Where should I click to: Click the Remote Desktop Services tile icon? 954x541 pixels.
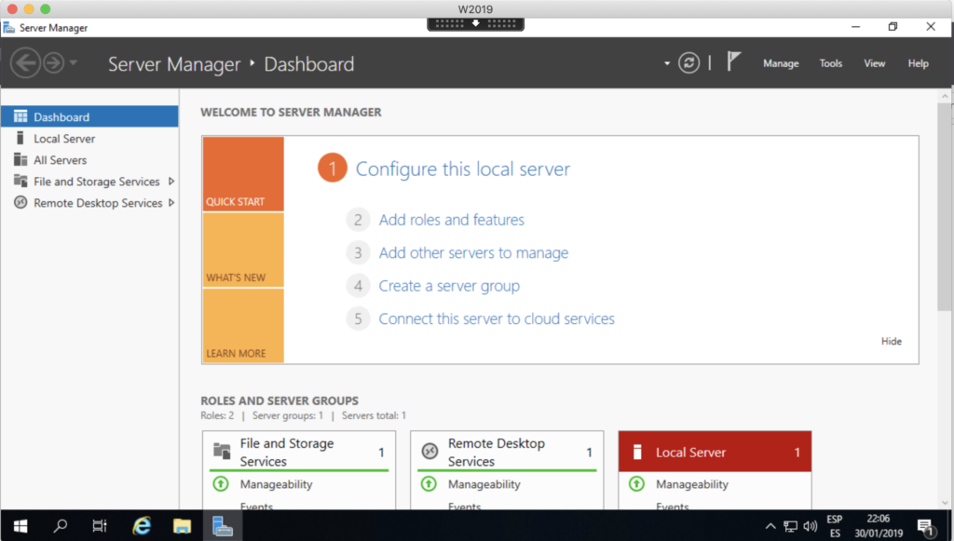pos(427,453)
